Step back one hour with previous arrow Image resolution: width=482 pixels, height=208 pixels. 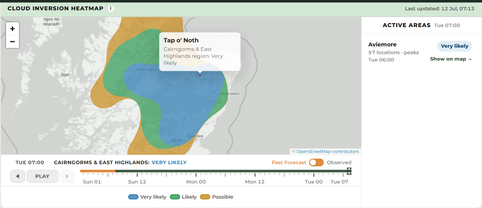17,176
